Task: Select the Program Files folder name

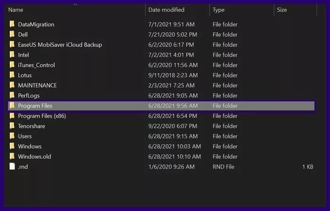Action: coord(35,106)
